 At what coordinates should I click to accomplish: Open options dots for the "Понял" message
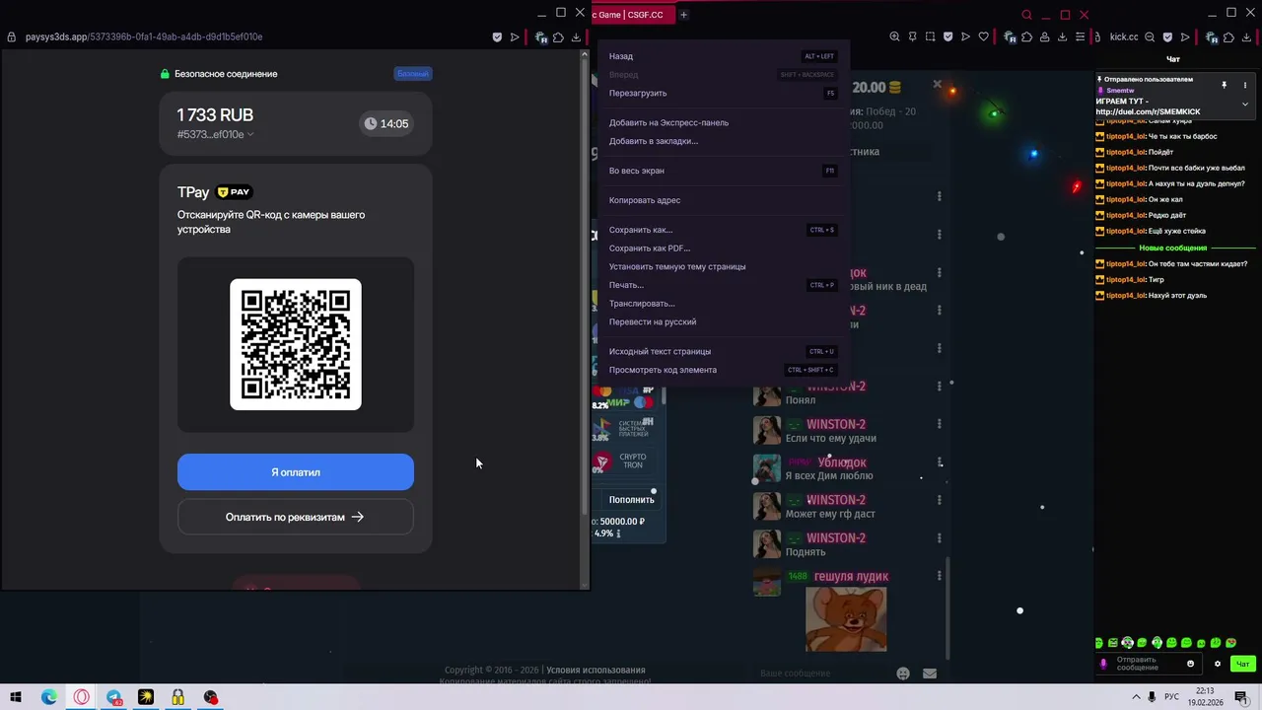point(939,387)
